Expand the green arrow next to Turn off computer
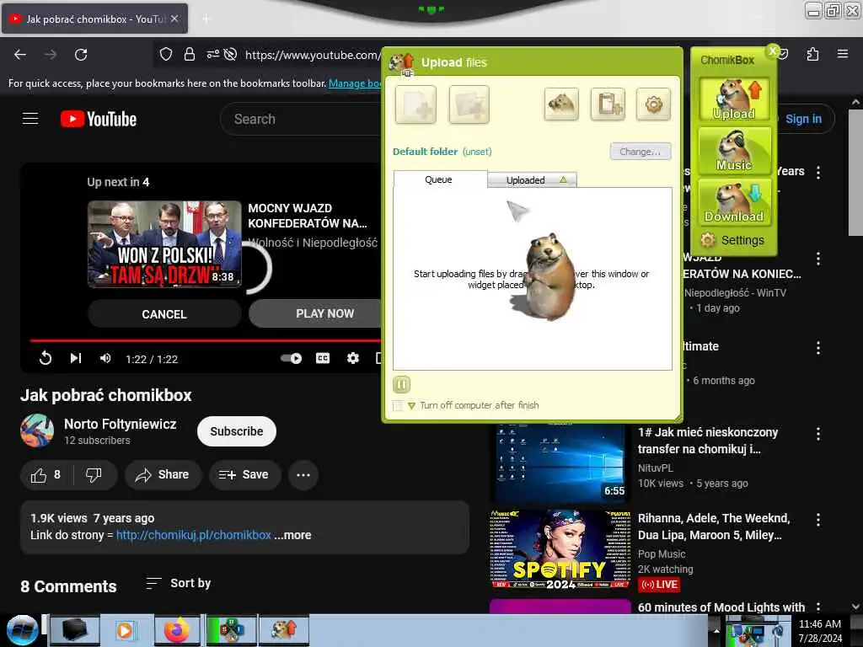The height and width of the screenshot is (647, 863). (411, 406)
